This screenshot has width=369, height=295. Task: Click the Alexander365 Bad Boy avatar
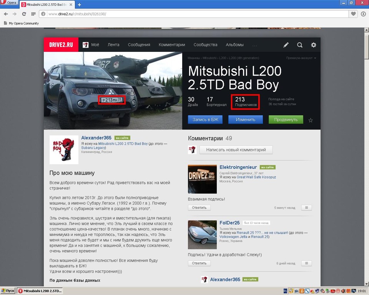64,150
